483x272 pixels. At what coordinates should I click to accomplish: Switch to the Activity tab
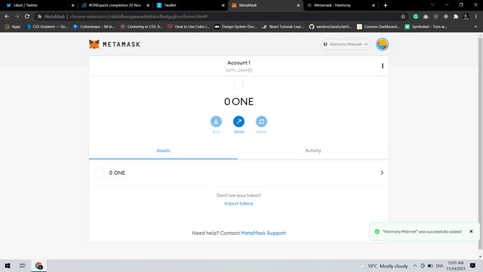[313, 151]
